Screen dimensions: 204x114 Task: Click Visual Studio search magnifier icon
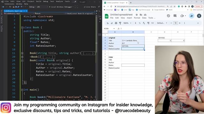(x=75, y=2)
